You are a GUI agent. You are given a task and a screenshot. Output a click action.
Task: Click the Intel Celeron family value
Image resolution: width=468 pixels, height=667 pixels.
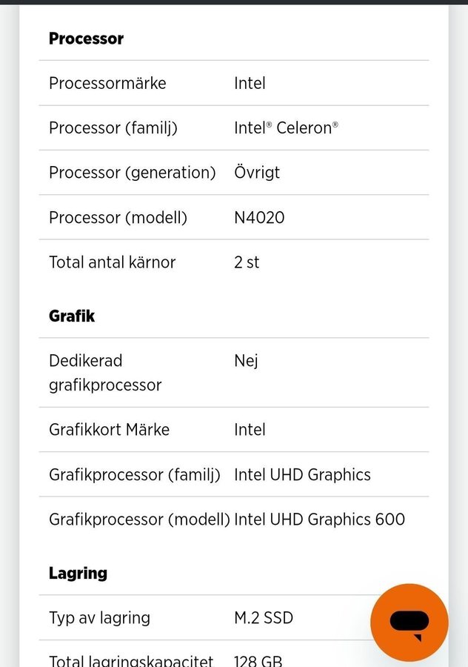286,128
